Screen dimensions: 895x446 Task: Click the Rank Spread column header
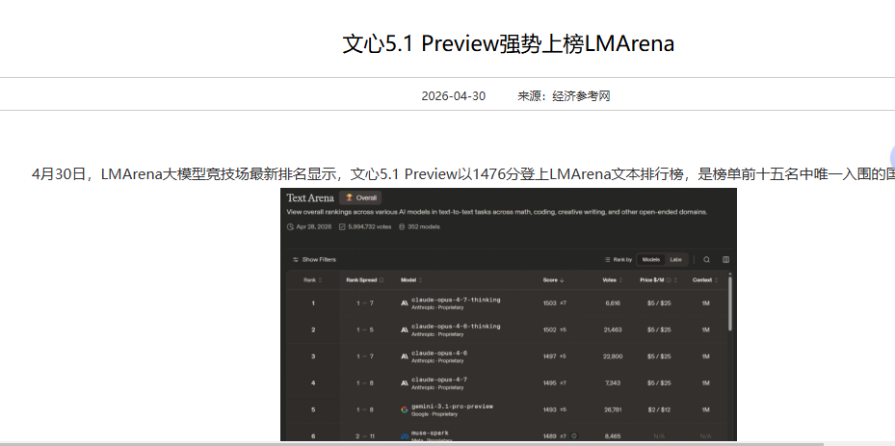pos(361,280)
